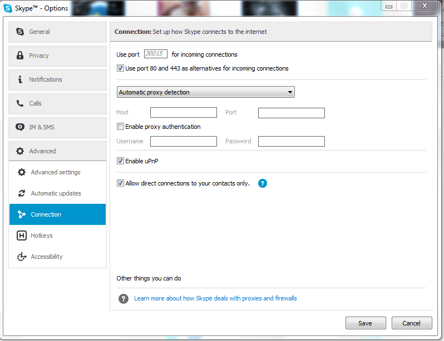This screenshot has height=341, width=444.
Task: Select the Hotkeys subsection
Action: 57,235
